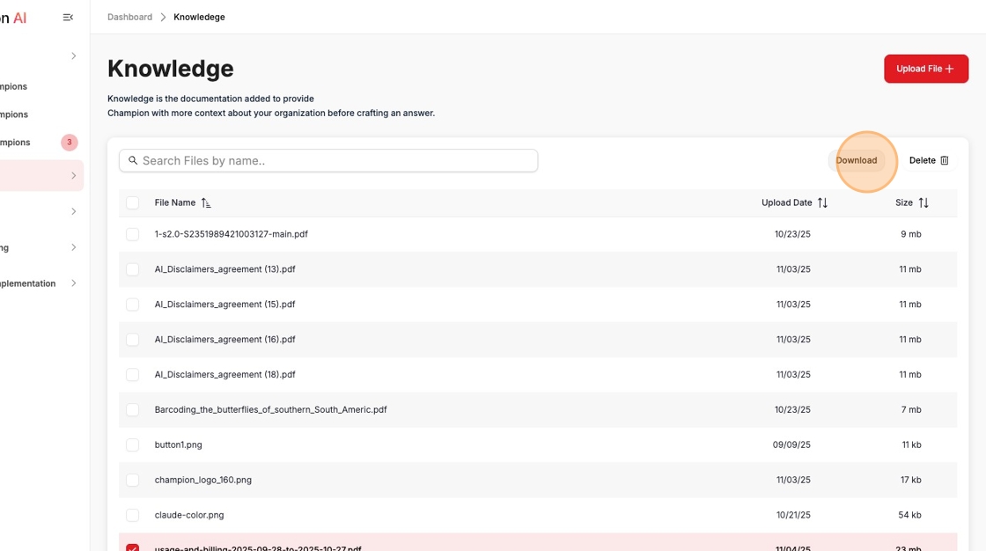Click the 9 mb size cell
This screenshot has width=986, height=551.
coord(911,234)
